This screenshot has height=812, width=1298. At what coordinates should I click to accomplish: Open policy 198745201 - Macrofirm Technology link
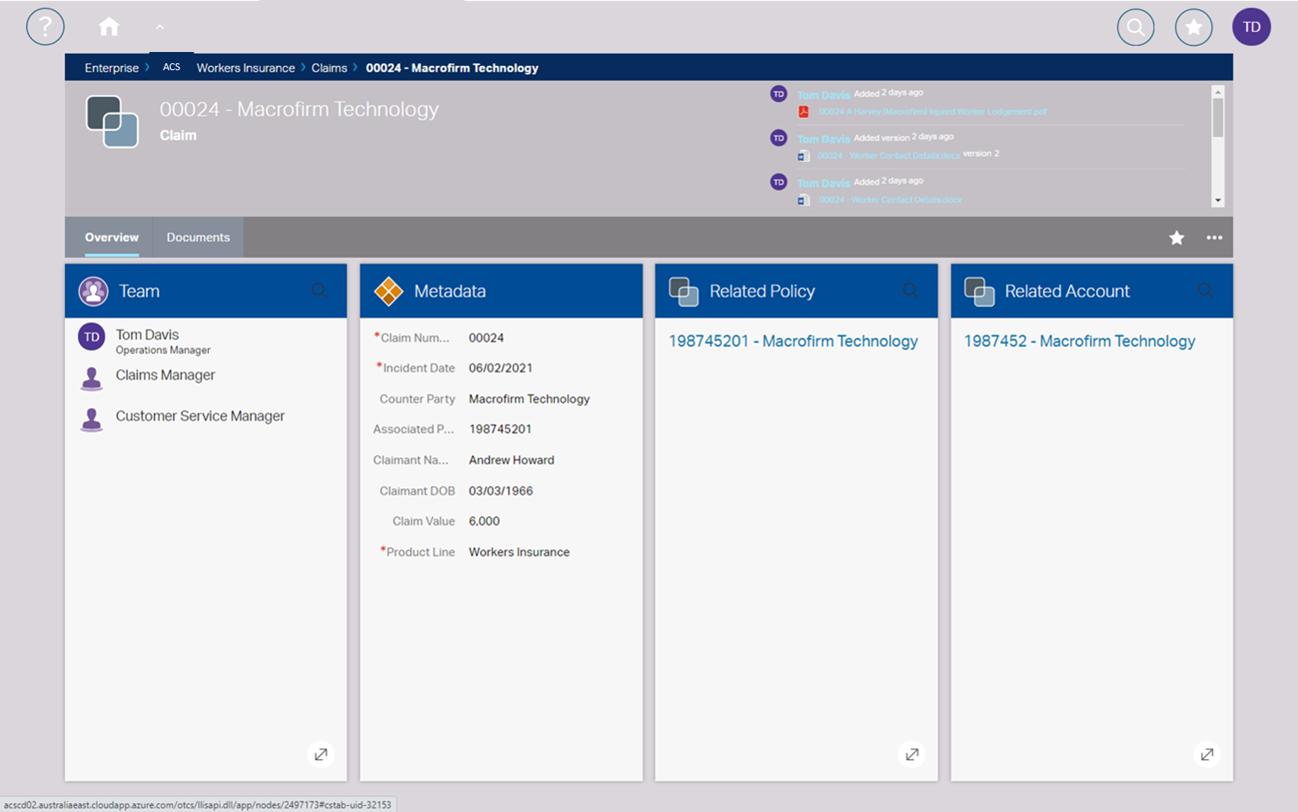792,341
